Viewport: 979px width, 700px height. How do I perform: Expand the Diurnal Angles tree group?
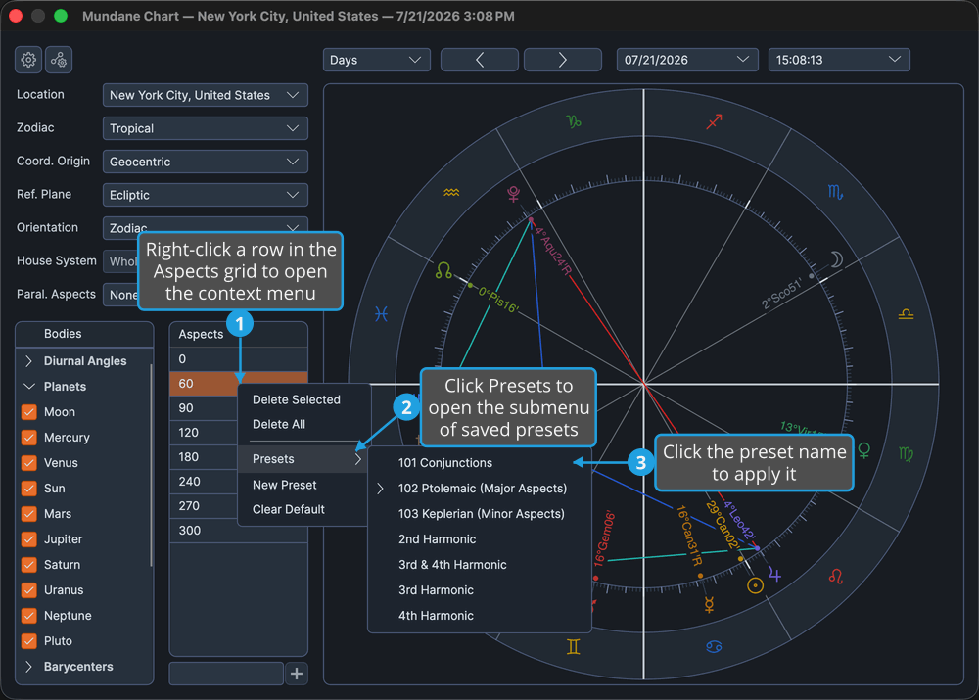pyautogui.click(x=28, y=361)
